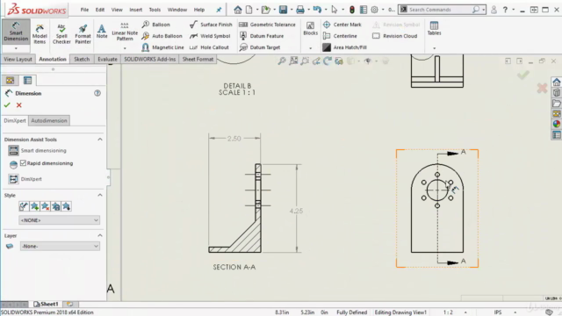This screenshot has height=316, width=562.
Task: Click the 4.25 dimension in Section A-A
Action: 296,211
